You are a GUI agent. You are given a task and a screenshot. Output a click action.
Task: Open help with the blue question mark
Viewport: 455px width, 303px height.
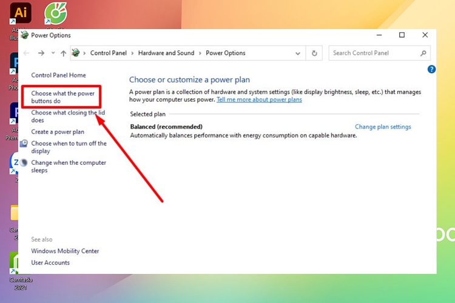(x=431, y=69)
